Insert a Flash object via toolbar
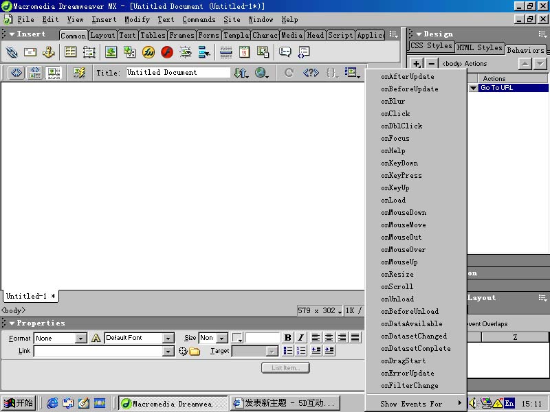550x412 pixels. (167, 52)
